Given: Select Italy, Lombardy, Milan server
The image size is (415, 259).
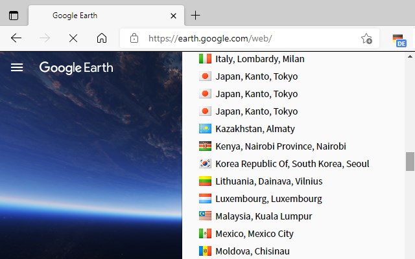Looking at the screenshot, I should coord(259,59).
